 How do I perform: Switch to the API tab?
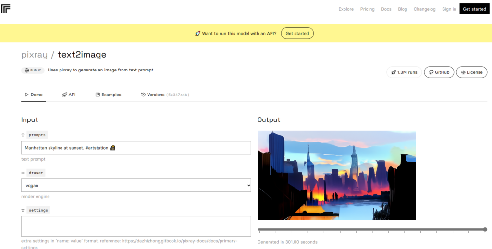pos(69,95)
